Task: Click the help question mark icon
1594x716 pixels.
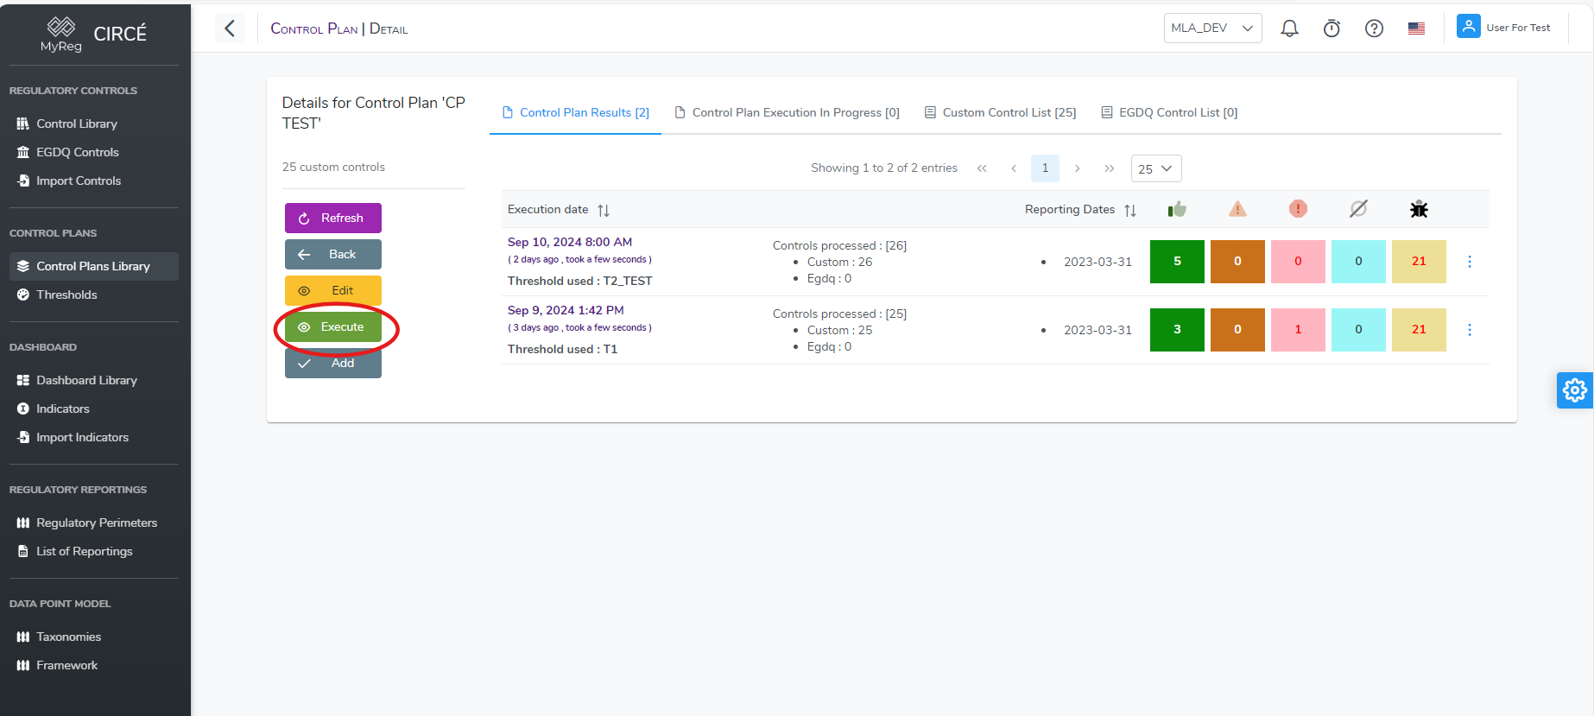Action: pyautogui.click(x=1374, y=29)
